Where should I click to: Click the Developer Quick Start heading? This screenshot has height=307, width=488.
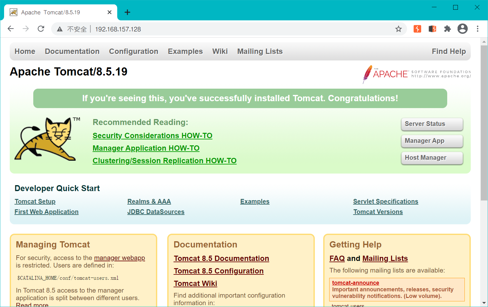[57, 188]
